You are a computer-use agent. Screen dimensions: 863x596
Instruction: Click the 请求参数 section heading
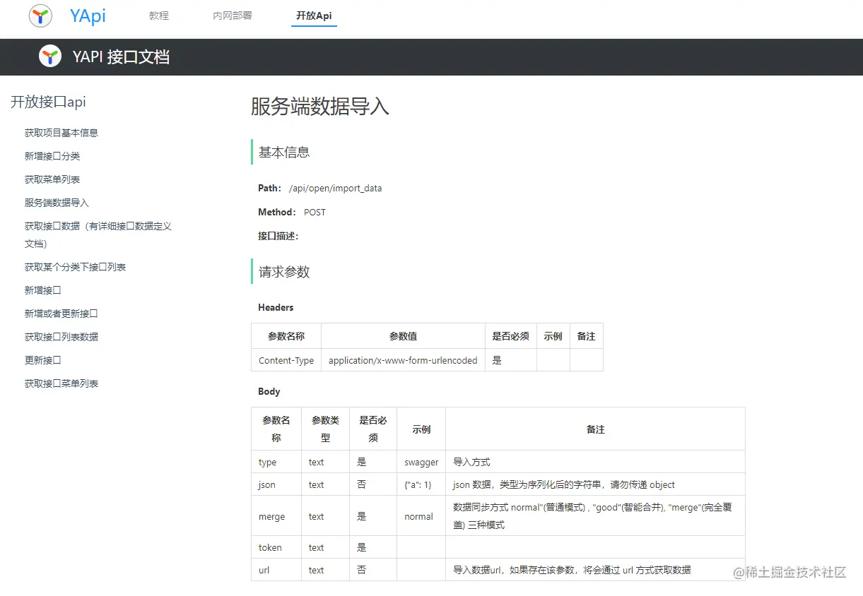283,272
